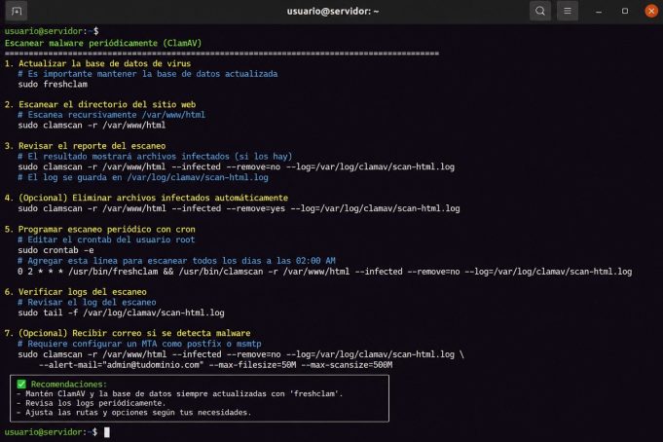Click the bottom 'usuario@servidor:~$' prompt
The image size is (663, 442).
tap(52, 432)
